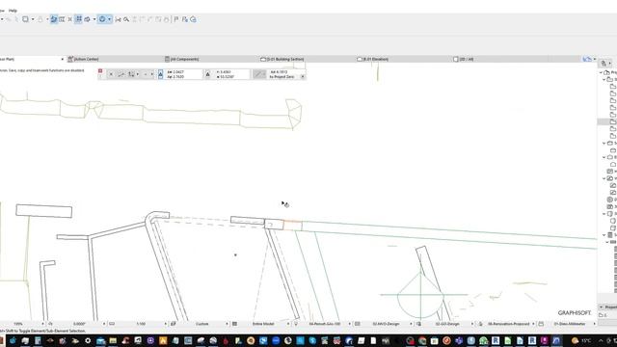
Task: Open the dropdown beside the circular toolbar button
Action: tap(109, 19)
